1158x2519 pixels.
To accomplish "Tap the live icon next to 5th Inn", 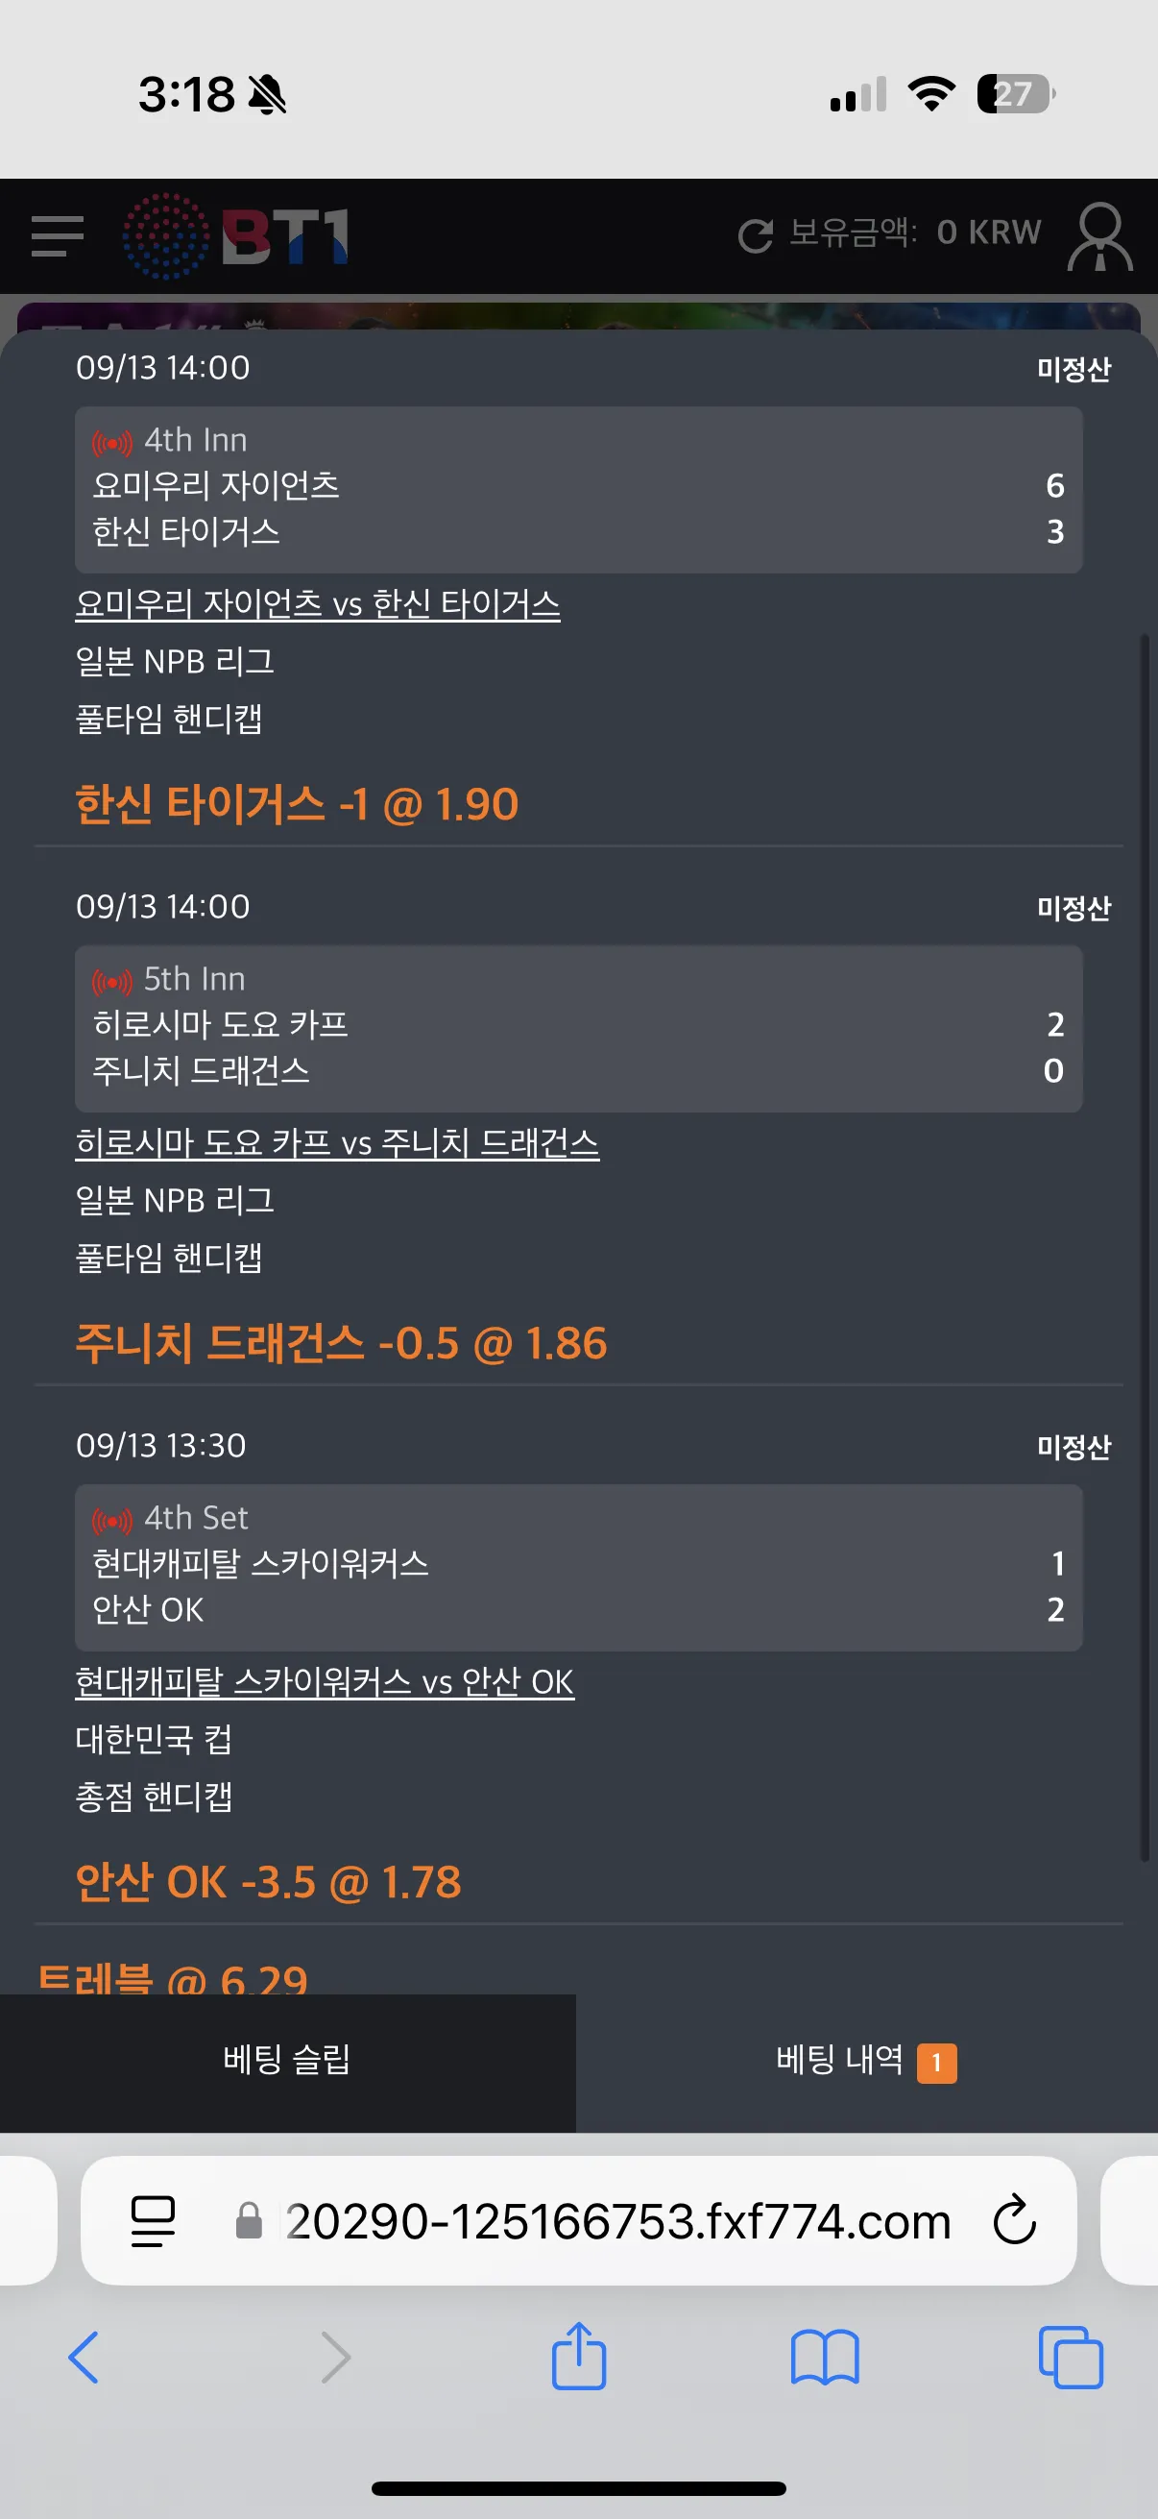I will [x=112, y=981].
